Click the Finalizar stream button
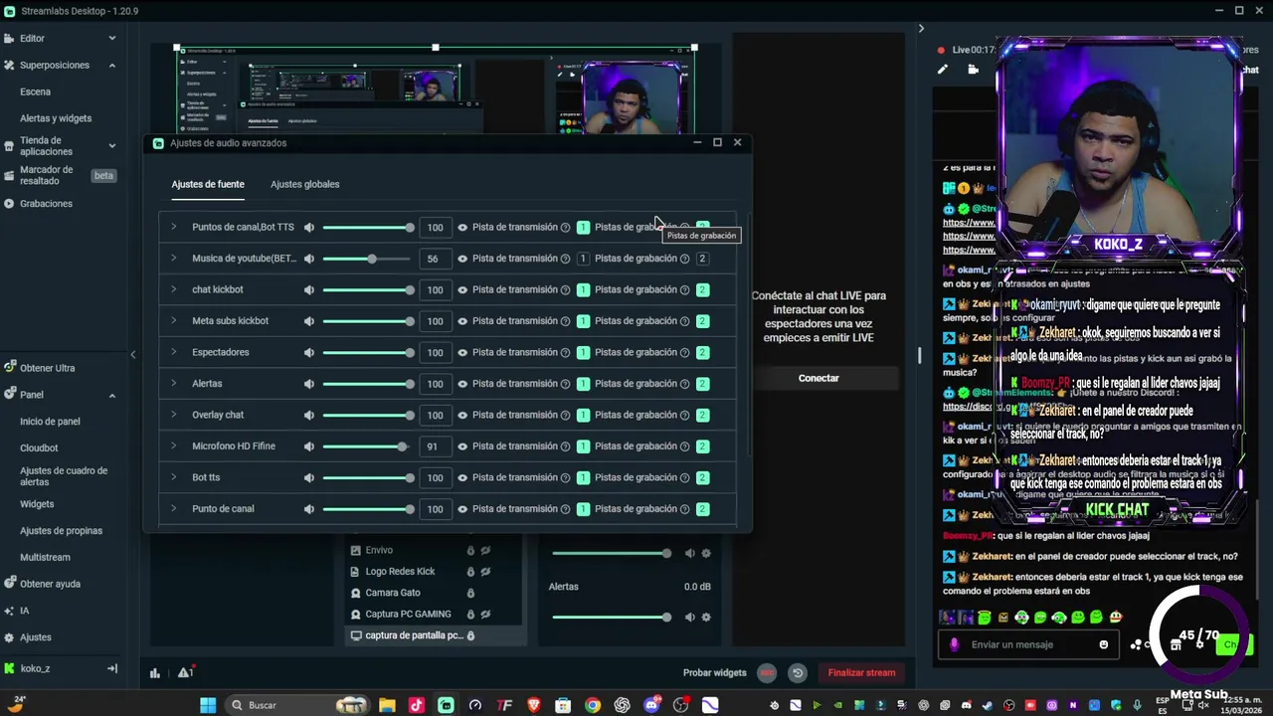The width and height of the screenshot is (1273, 716). click(x=861, y=673)
